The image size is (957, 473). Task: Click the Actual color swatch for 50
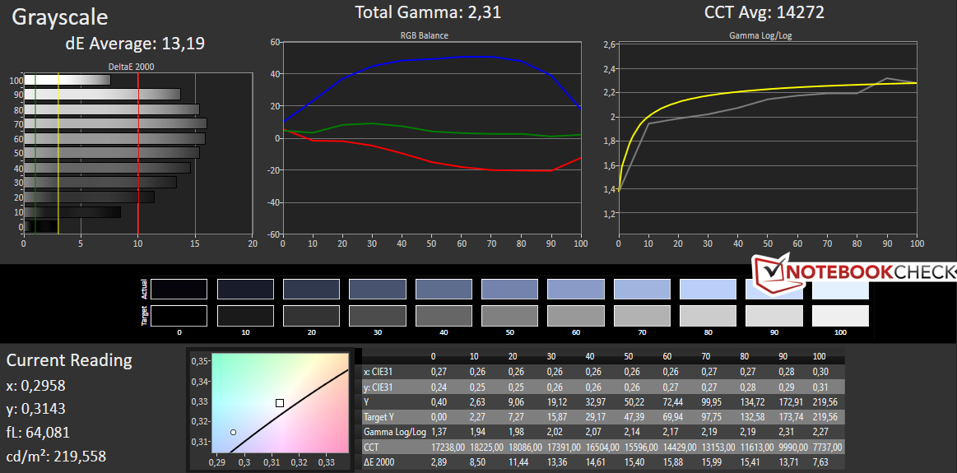click(509, 290)
